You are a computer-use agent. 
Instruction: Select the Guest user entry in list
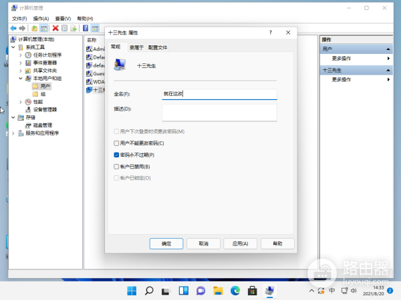point(96,74)
